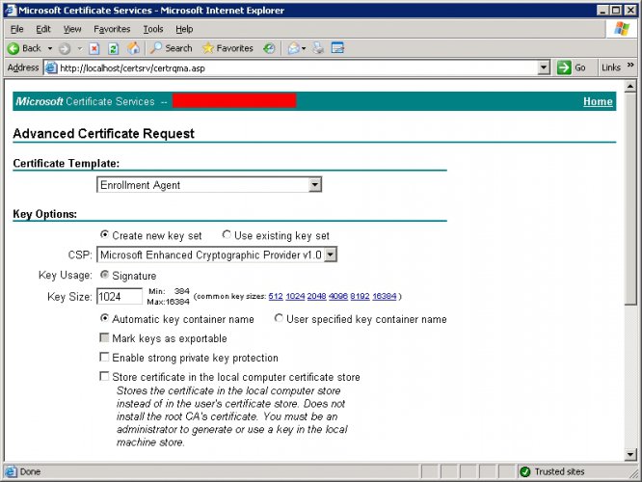Select the Signature key usage radio

coord(104,275)
